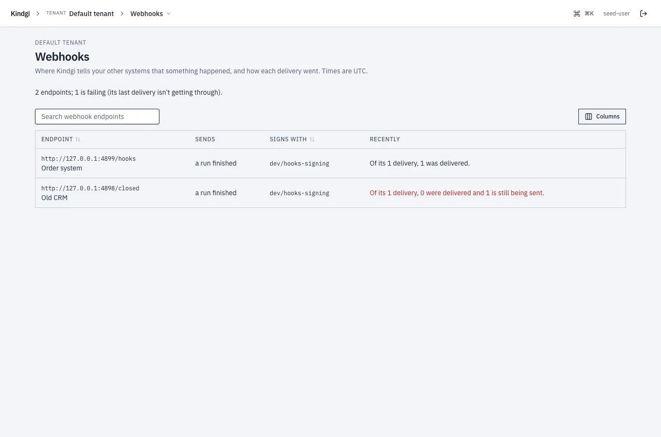661x437 pixels.
Task: Click the "2 endpoints; 1 is failing" summary
Action: (x=129, y=92)
